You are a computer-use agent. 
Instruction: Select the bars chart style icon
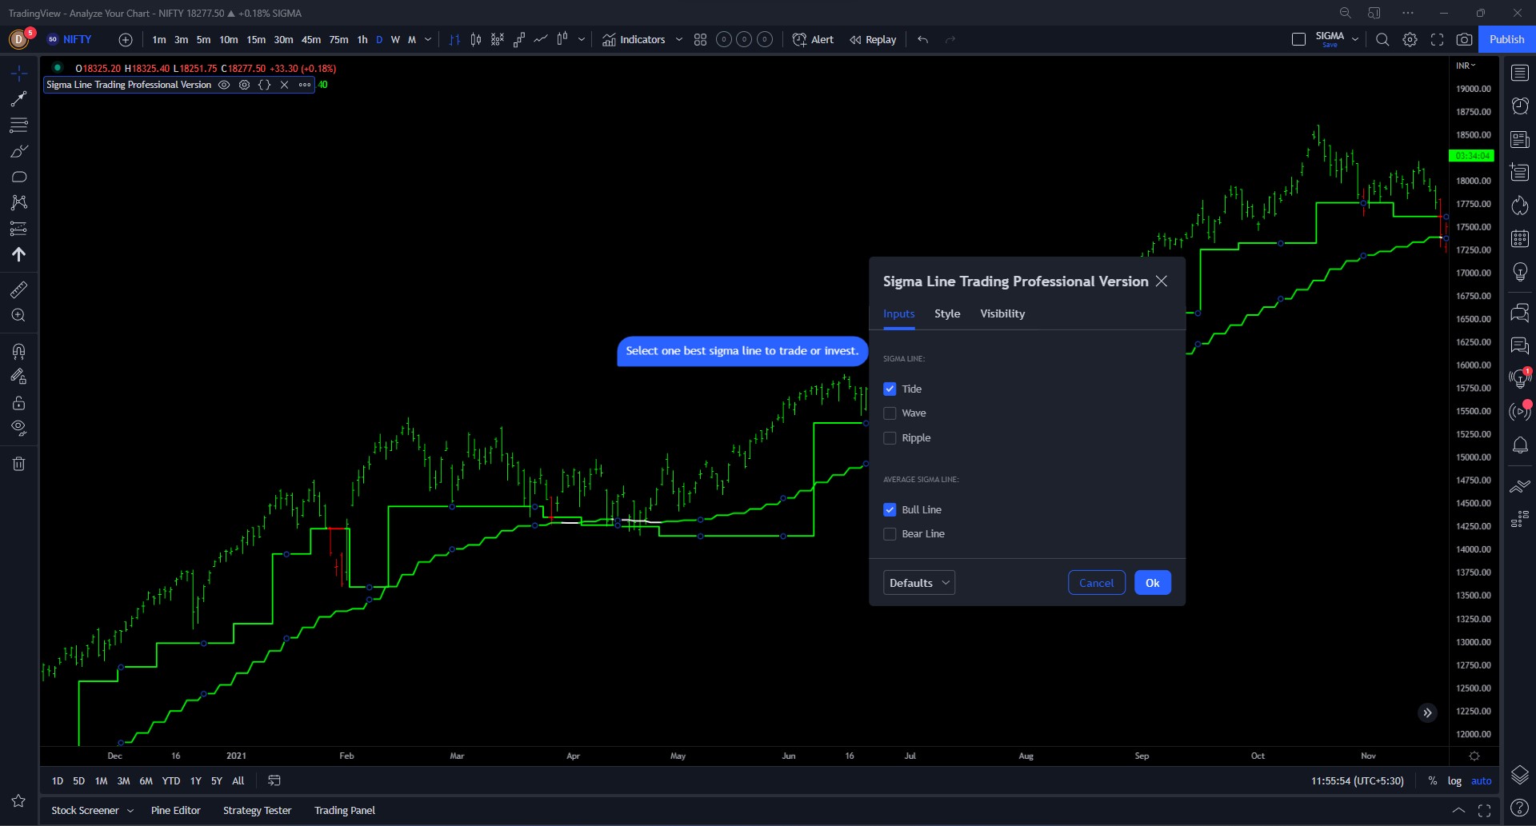pos(454,39)
